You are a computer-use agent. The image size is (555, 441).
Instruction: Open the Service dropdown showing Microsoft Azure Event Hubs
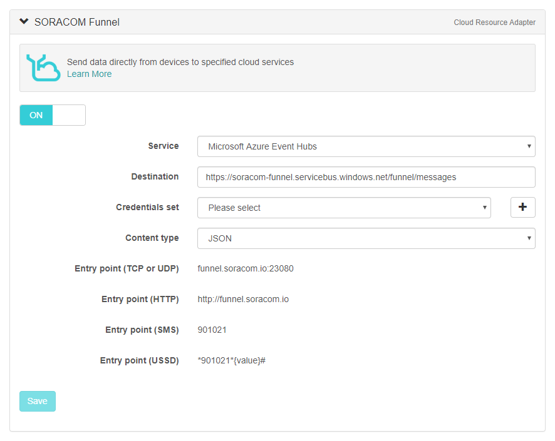point(366,146)
